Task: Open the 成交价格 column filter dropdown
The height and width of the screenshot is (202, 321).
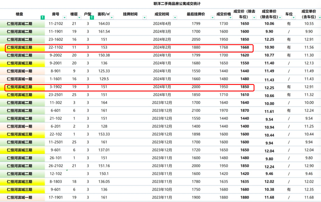Action: click(x=231, y=18)
